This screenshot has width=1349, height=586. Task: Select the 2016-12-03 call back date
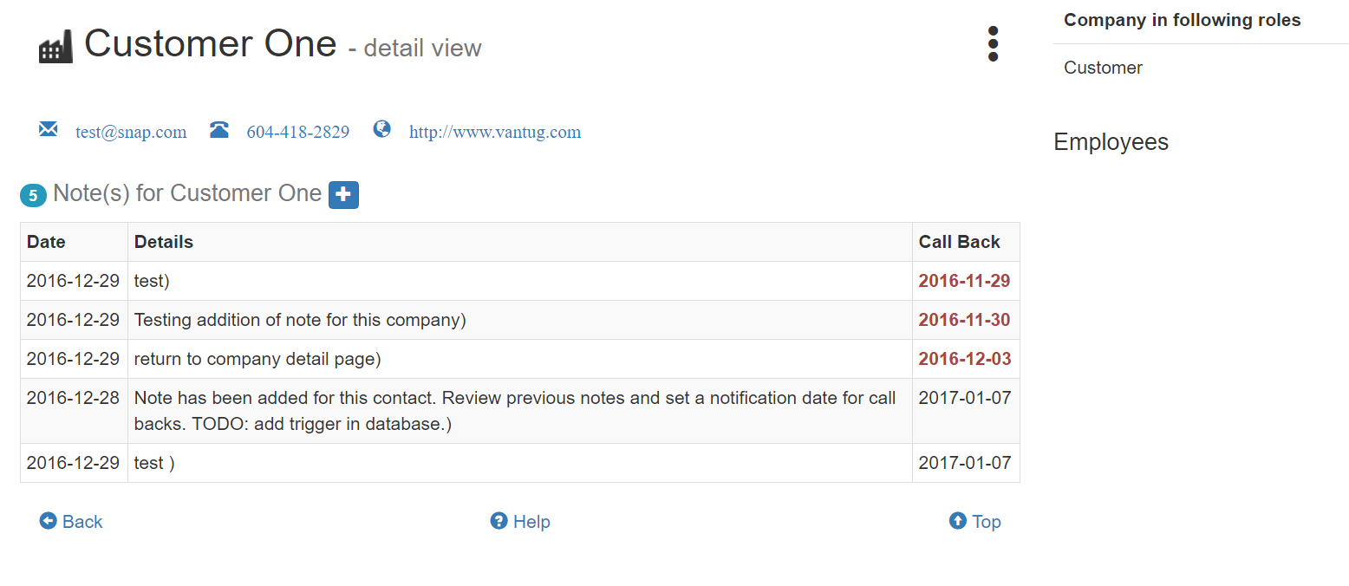(965, 359)
